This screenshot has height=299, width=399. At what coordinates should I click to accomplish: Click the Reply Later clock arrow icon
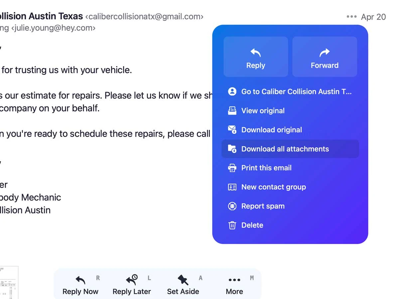tap(132, 280)
